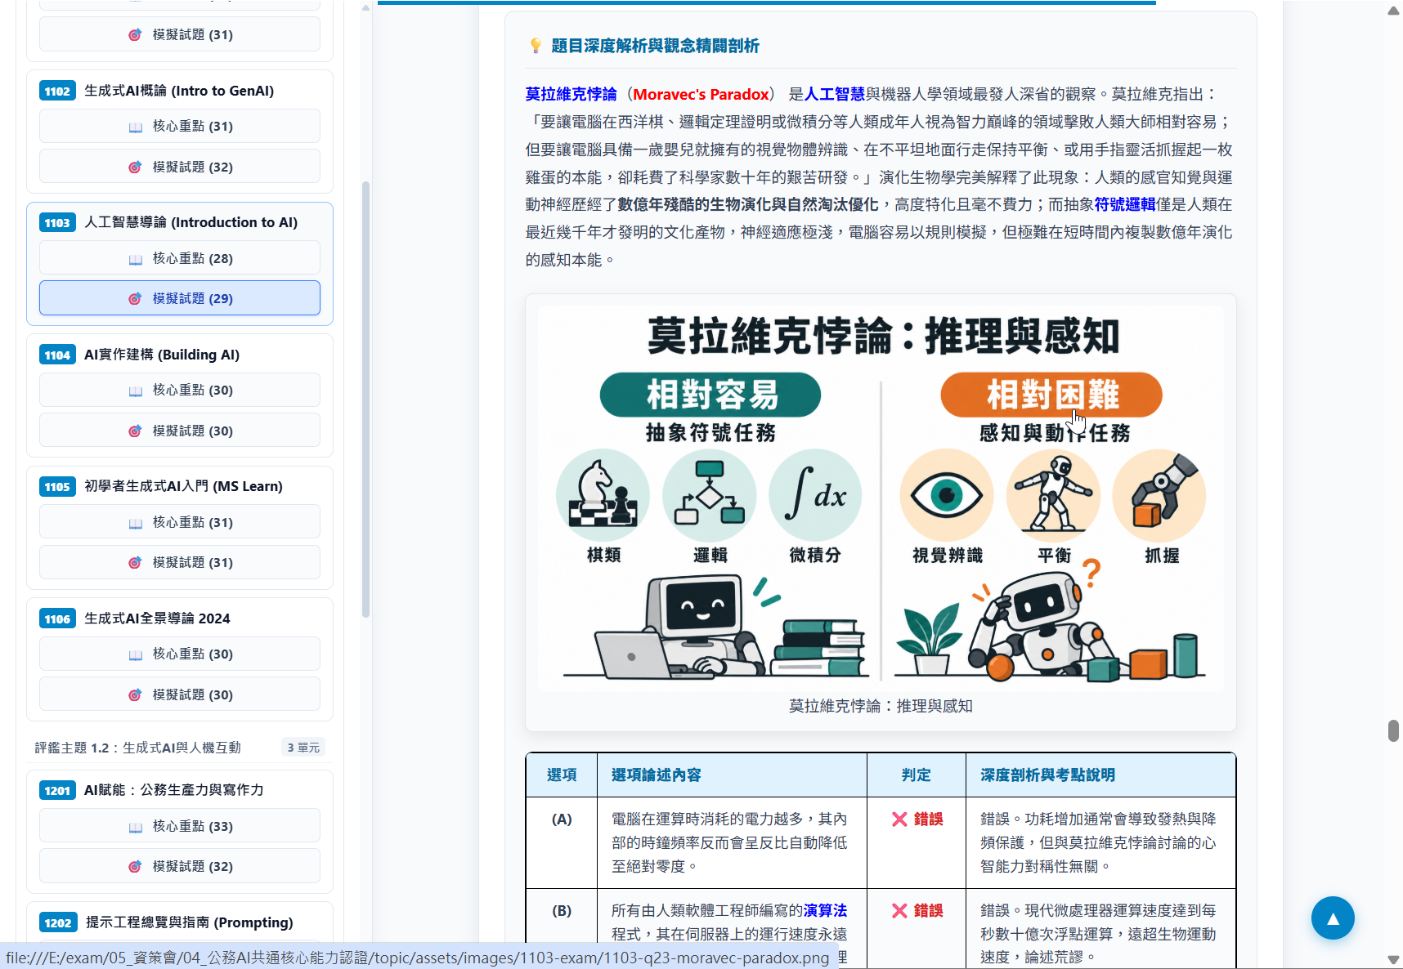Screen dimensions: 1403x969
Task: Click red X 錯誤 mark for option B
Action: (x=917, y=911)
